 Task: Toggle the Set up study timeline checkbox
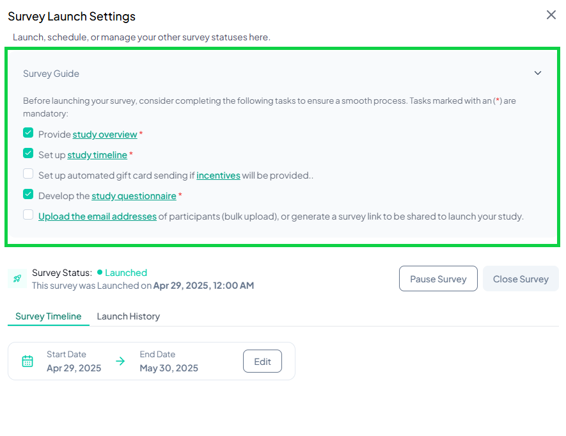28,153
